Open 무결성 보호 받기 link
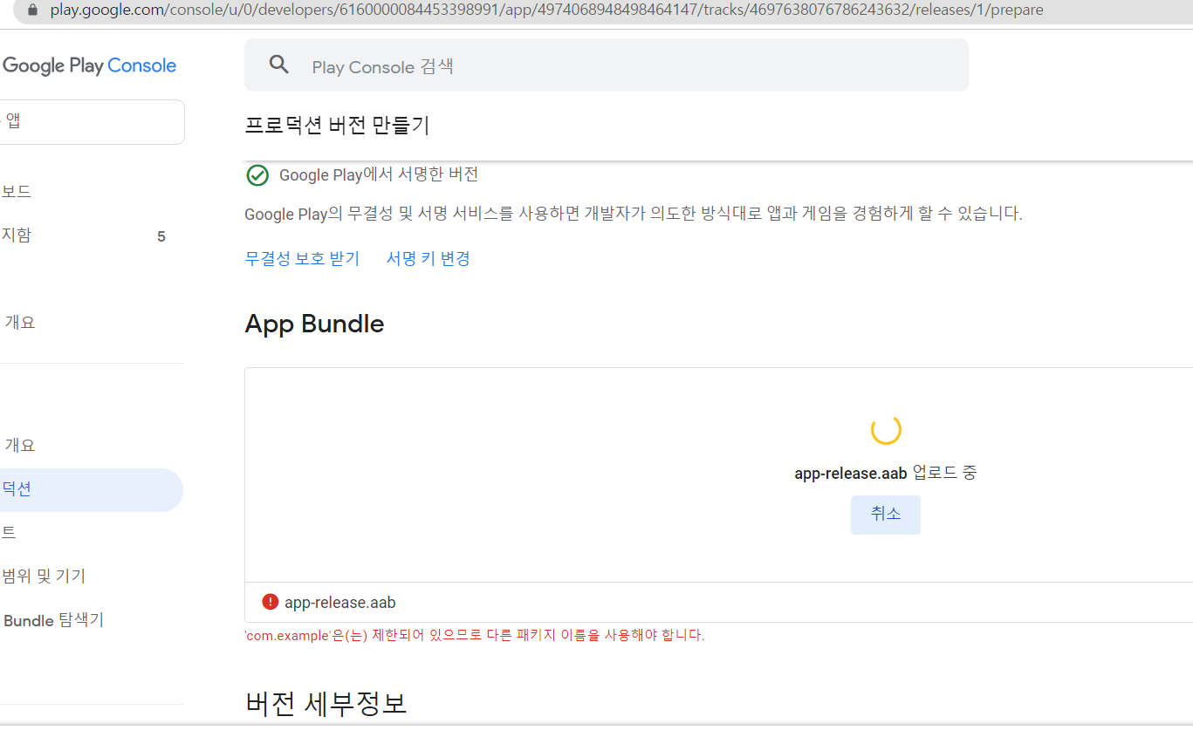Screen dimensions: 1193x744 (x=302, y=258)
